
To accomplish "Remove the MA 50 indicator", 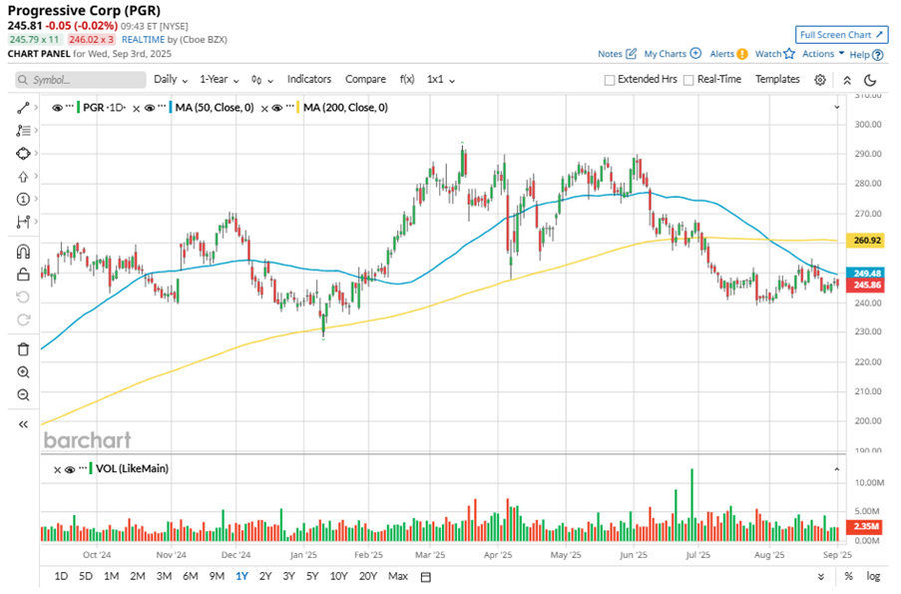I will click(136, 108).
